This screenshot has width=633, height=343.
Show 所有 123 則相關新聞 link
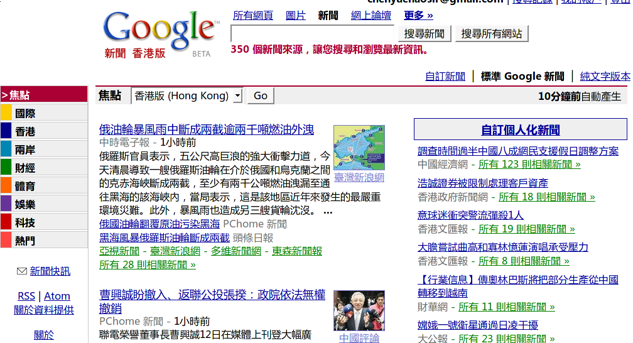click(529, 165)
